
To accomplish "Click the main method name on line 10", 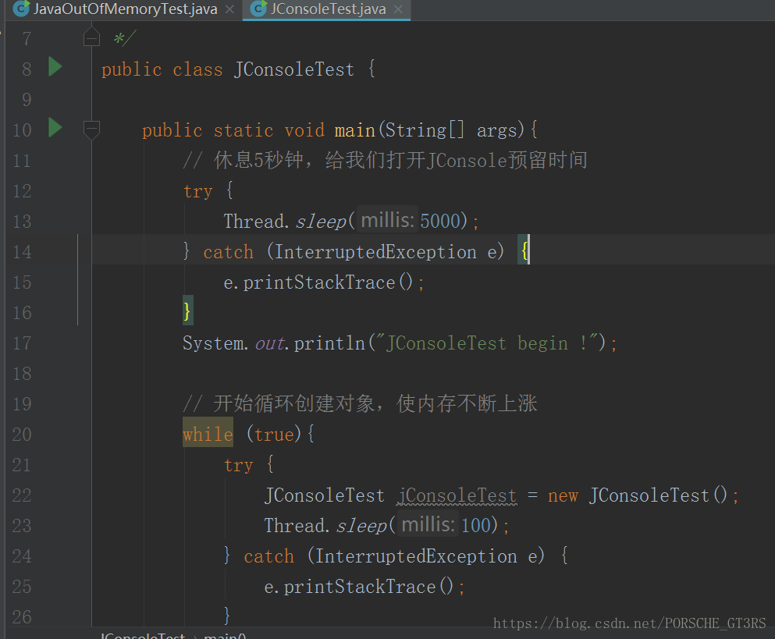I will (x=355, y=130).
